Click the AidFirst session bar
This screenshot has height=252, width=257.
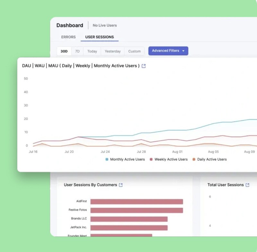pos(137,202)
